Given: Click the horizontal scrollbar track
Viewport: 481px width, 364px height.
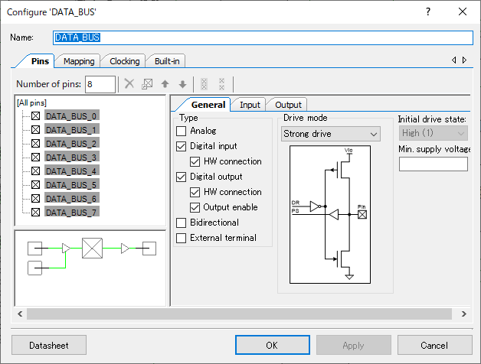Looking at the screenshot, I should [x=239, y=314].
